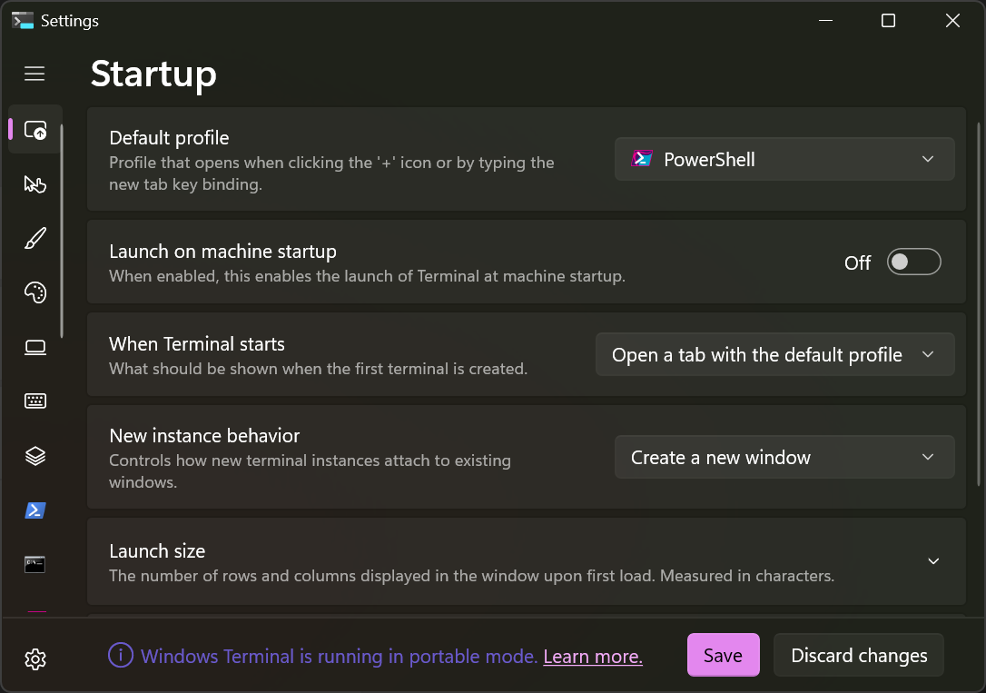
Task: Open the Windows PowerShell profile icon
Action: 35,510
